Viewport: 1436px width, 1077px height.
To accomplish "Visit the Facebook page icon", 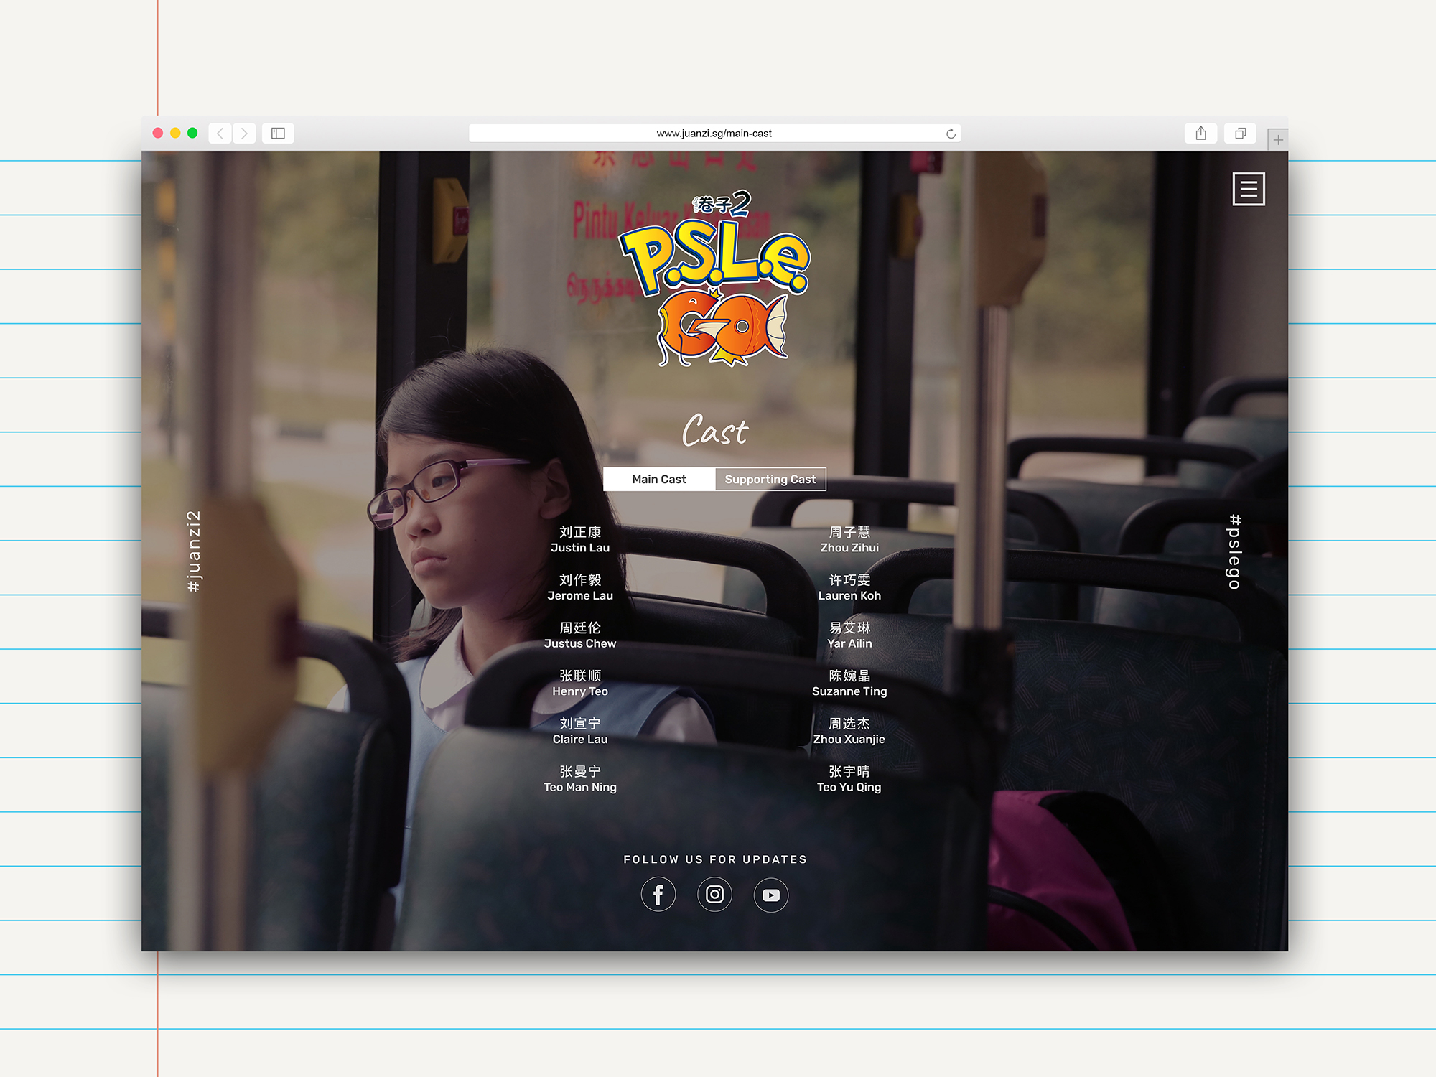I will tap(658, 895).
